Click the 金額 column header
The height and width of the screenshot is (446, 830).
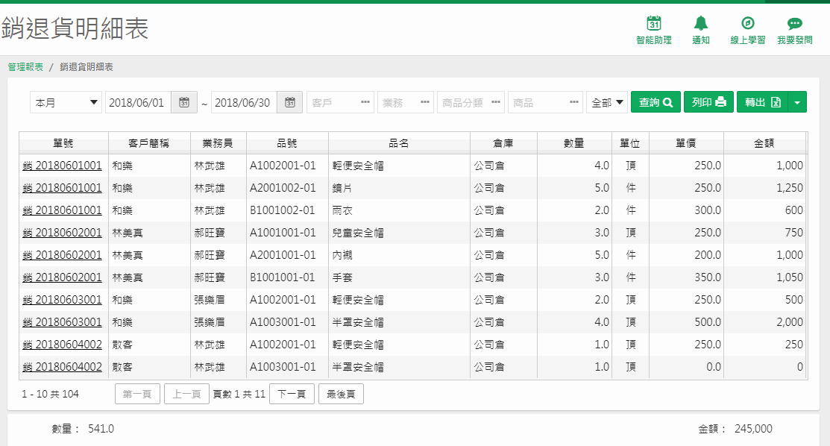click(764, 143)
